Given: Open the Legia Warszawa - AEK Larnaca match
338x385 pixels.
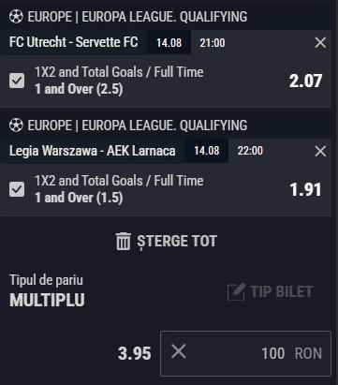Looking at the screenshot, I should tap(93, 151).
